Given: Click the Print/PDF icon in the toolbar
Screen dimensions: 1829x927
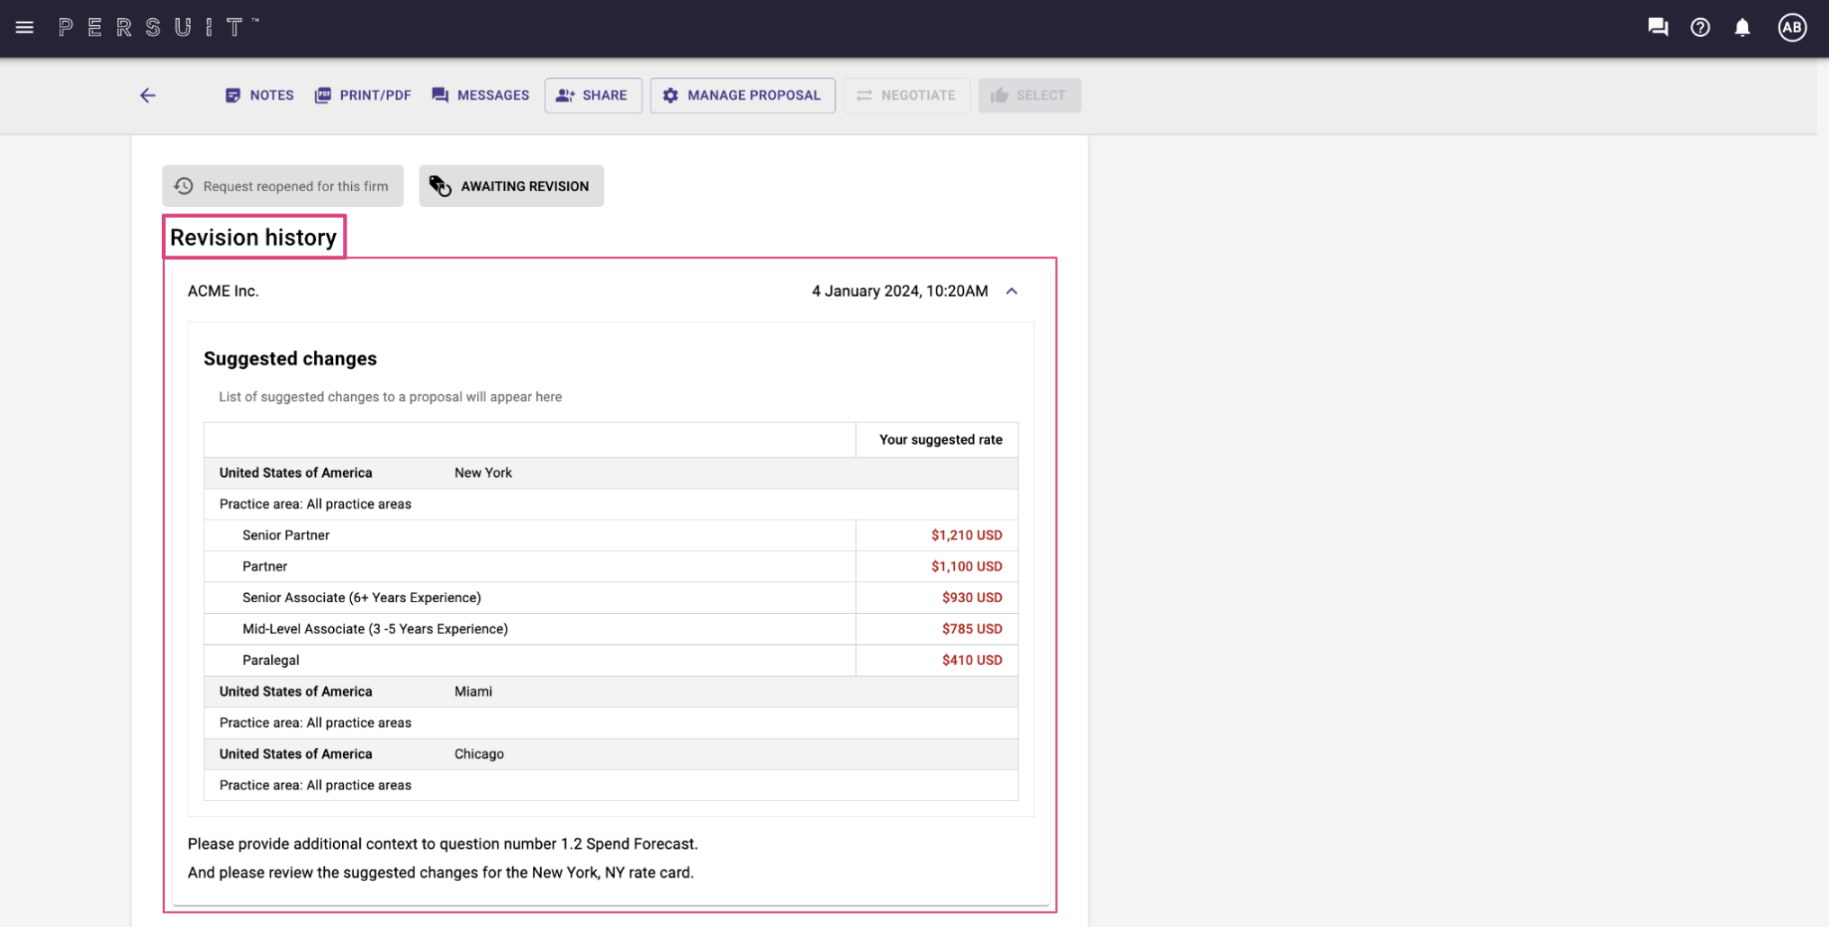Looking at the screenshot, I should pos(323,95).
